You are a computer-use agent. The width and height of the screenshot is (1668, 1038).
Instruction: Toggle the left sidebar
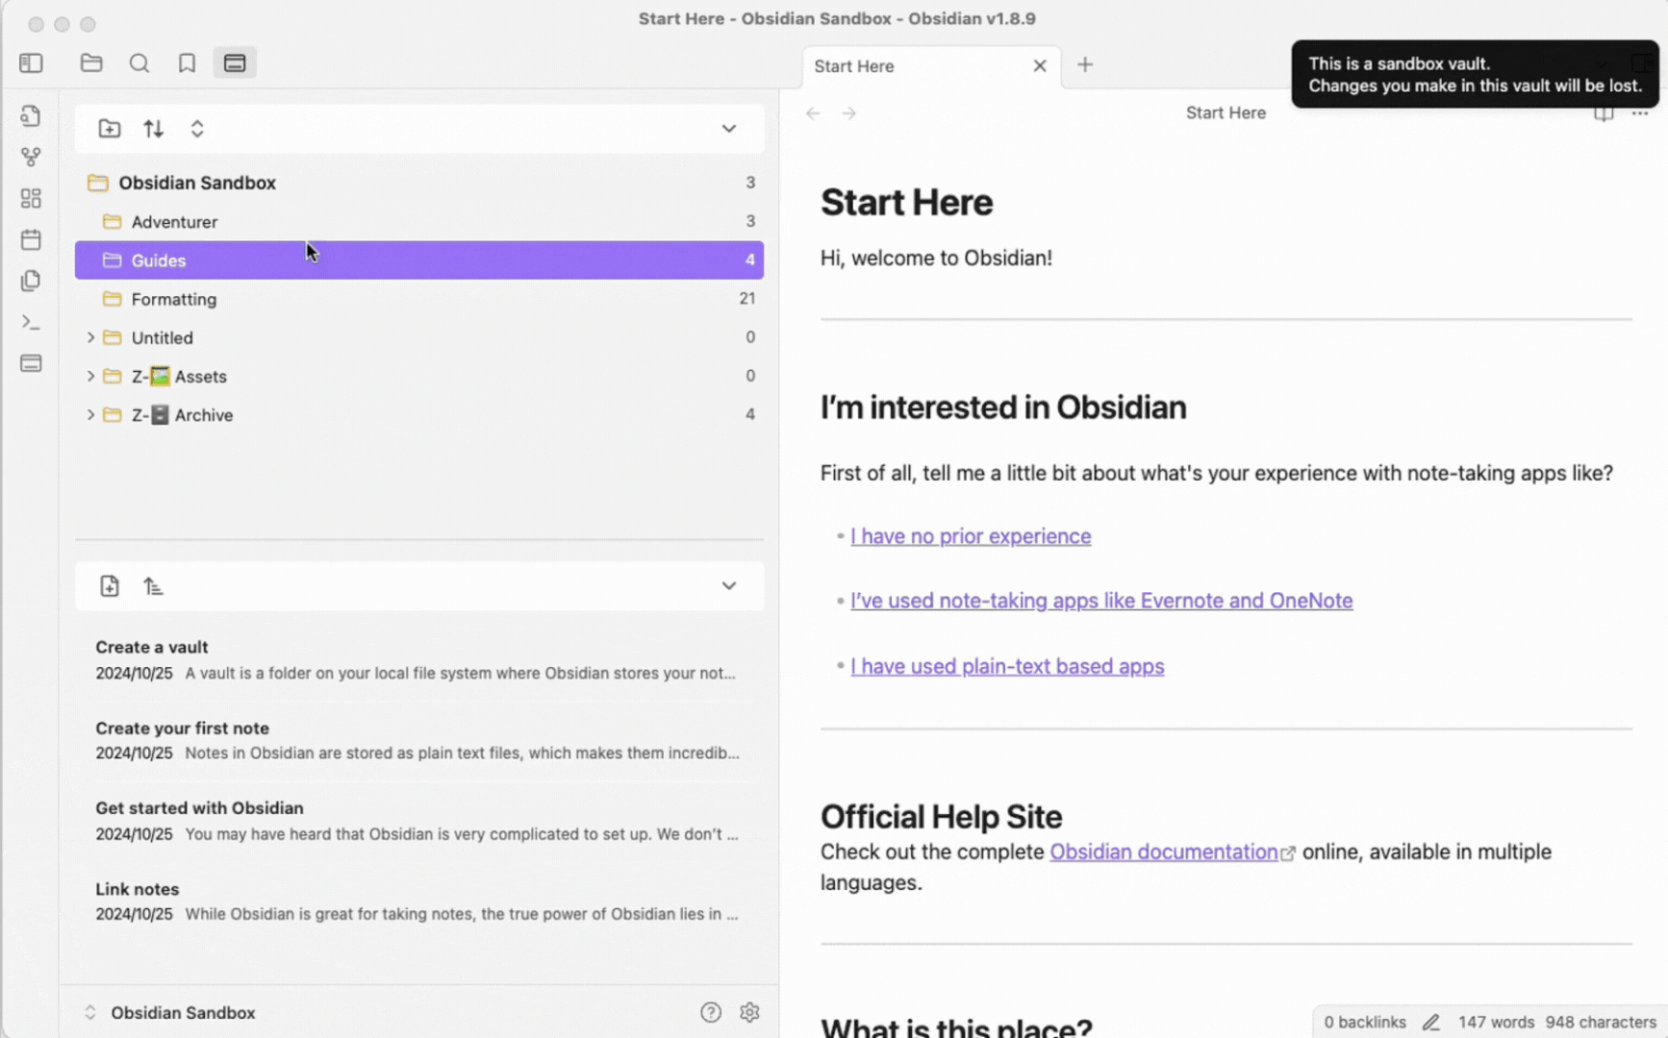31,63
